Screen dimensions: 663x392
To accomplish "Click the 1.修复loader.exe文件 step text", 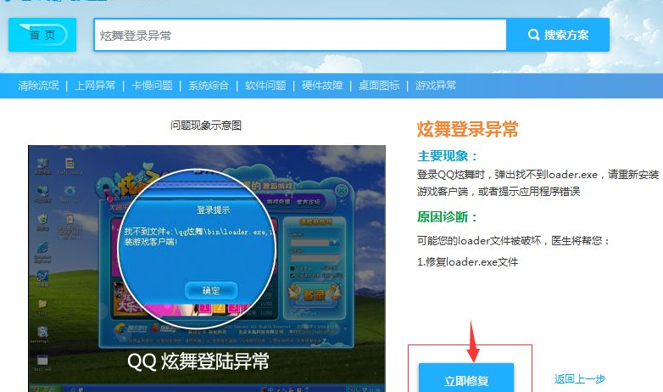I will pyautogui.click(x=467, y=261).
